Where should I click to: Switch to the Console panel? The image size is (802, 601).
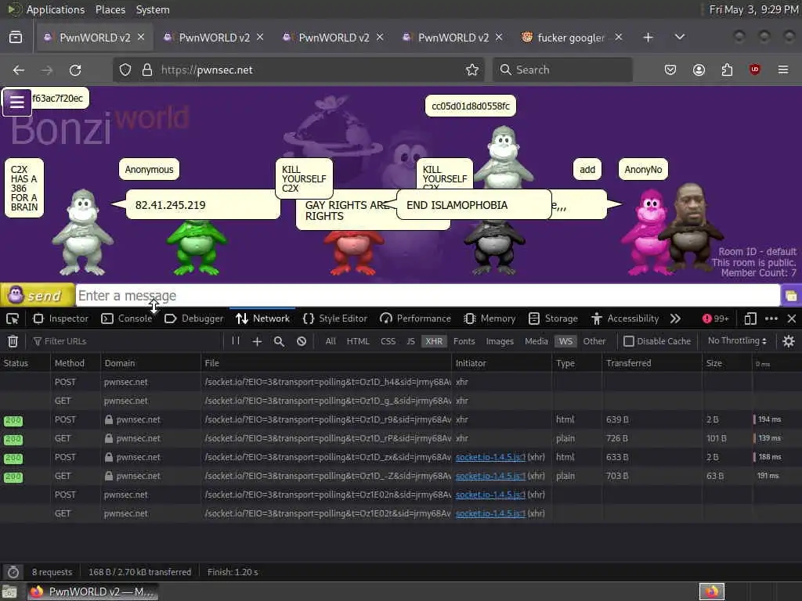click(127, 319)
